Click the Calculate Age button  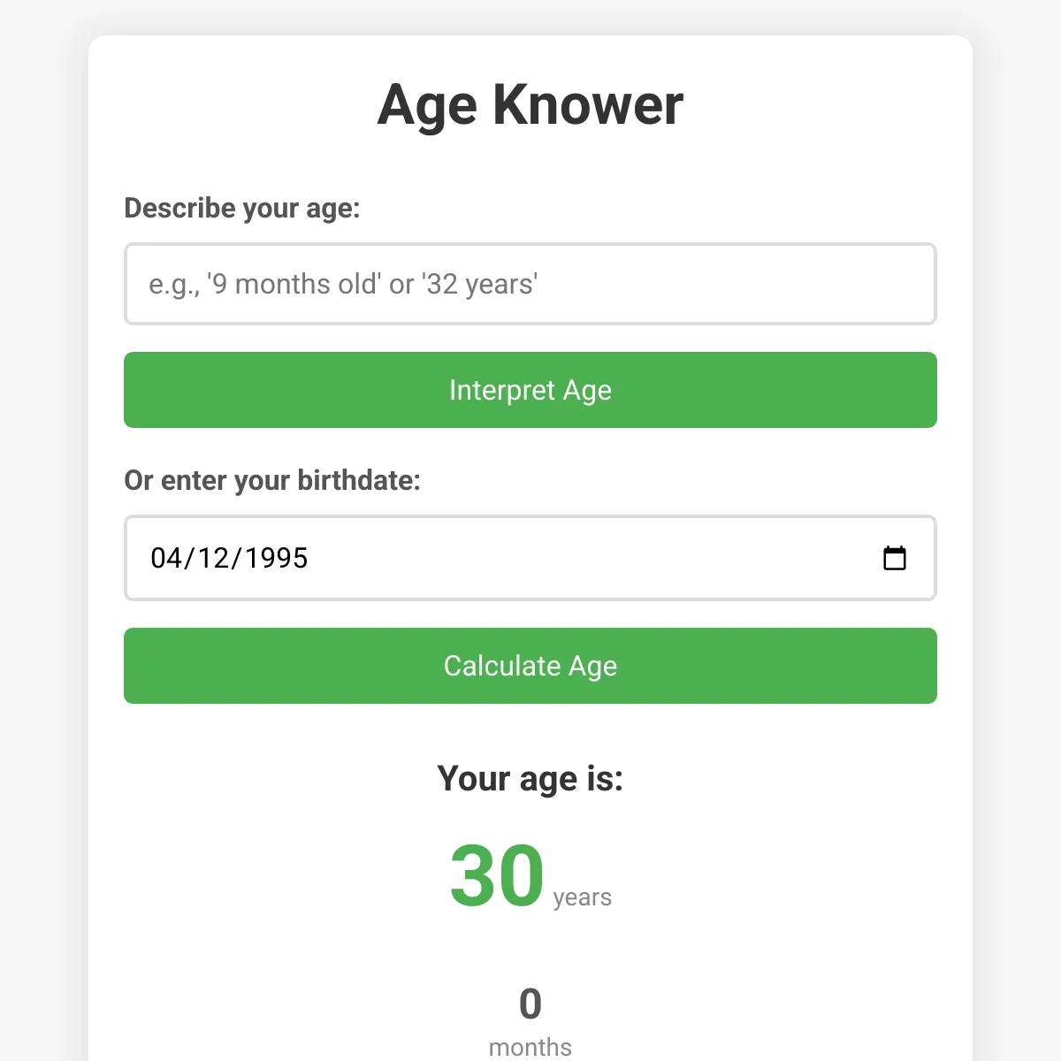530,666
